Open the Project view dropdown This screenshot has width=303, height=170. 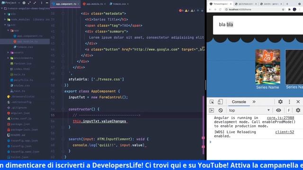(x=10, y=3)
